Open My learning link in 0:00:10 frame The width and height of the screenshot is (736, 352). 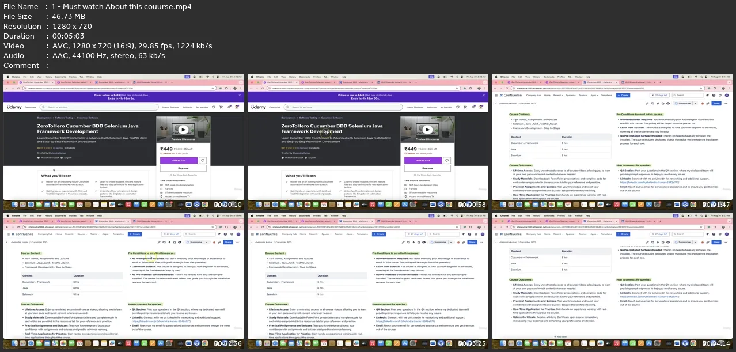click(202, 107)
